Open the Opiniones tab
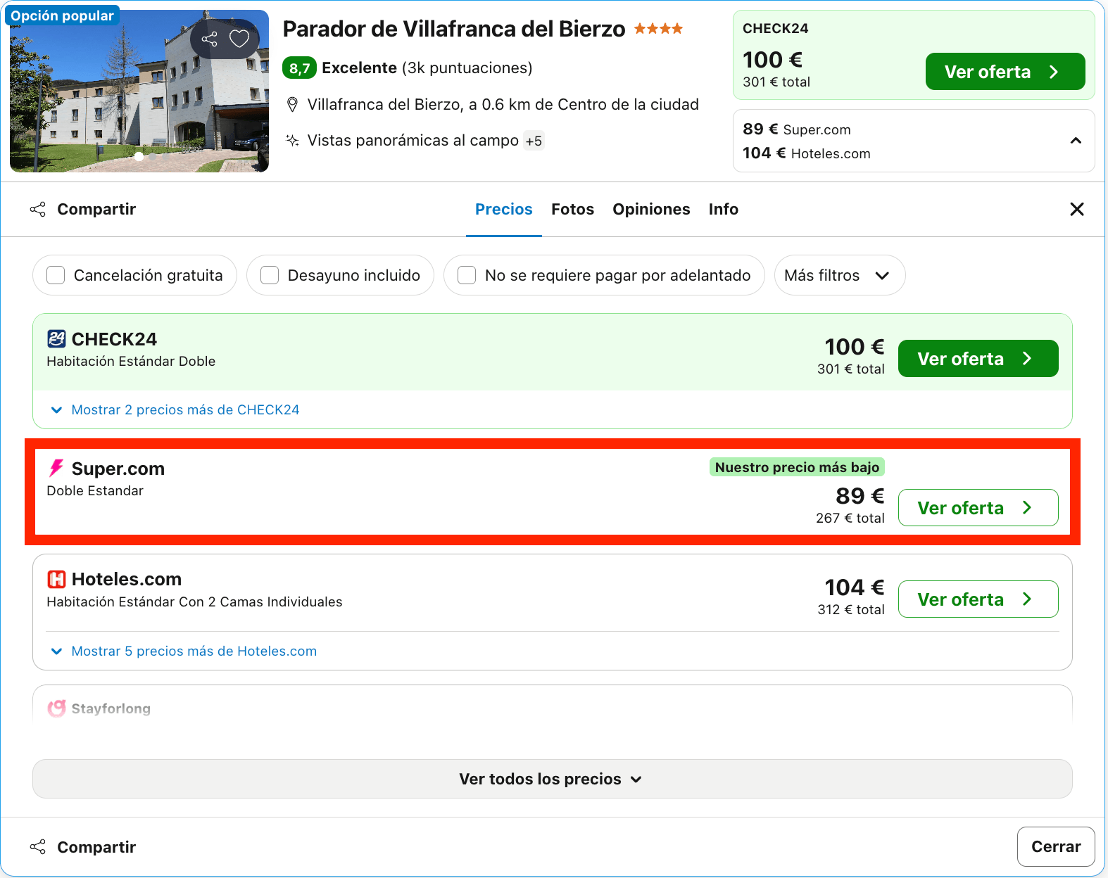The width and height of the screenshot is (1108, 878). tap(651, 209)
